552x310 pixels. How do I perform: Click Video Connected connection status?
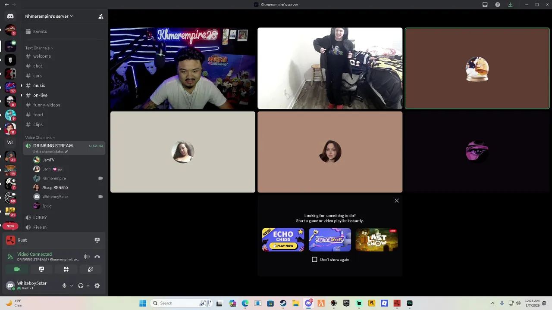point(34,254)
